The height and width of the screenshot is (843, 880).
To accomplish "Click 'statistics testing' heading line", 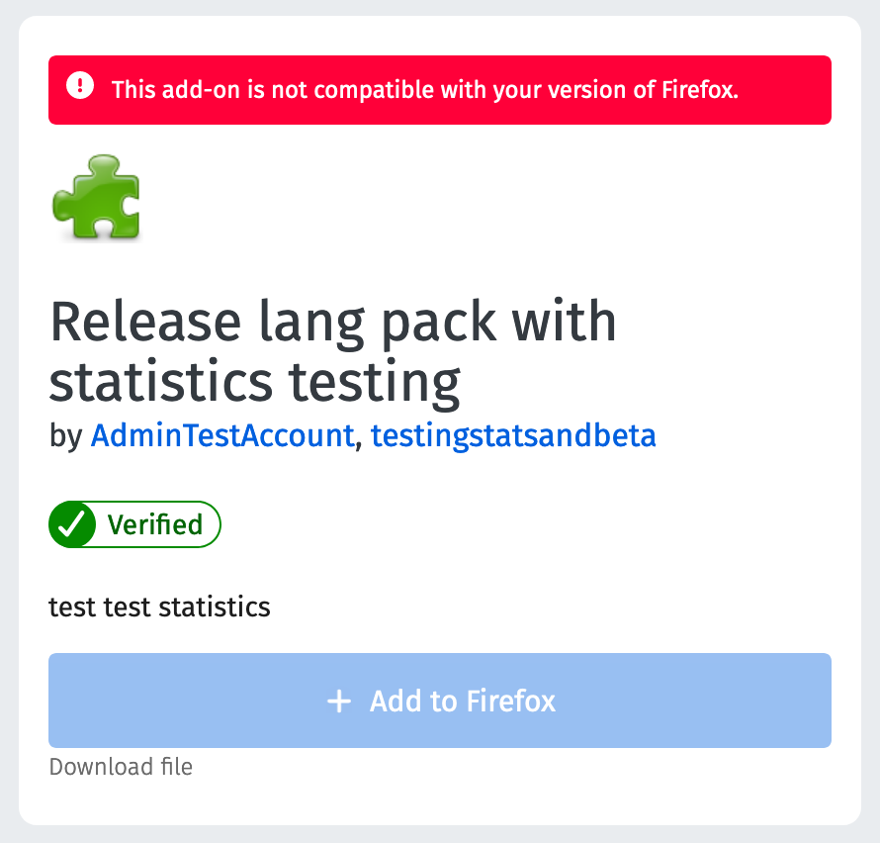I will click(255, 382).
